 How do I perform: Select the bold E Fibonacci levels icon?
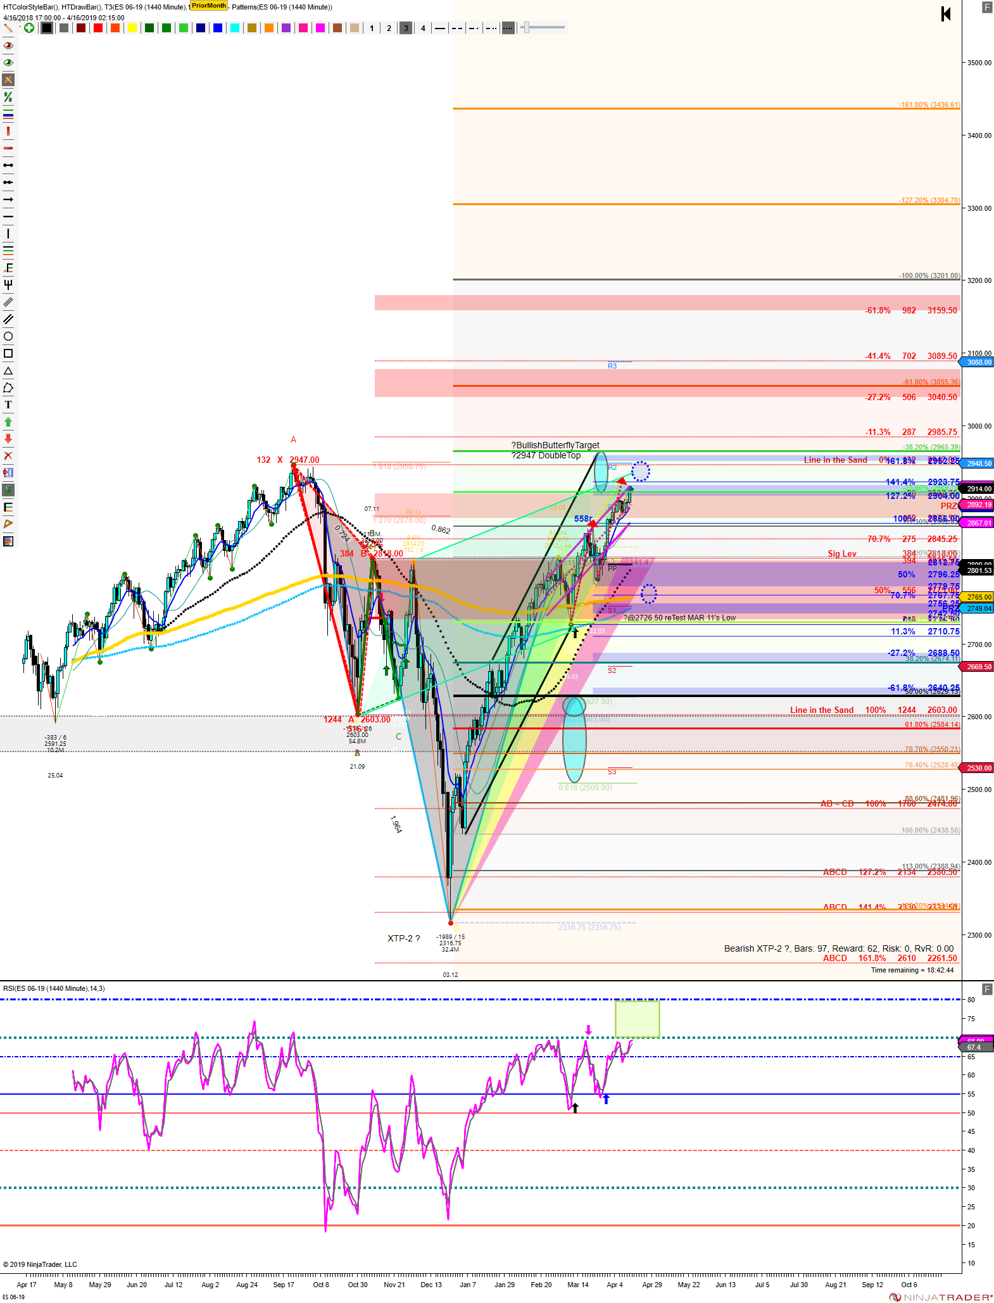point(8,507)
